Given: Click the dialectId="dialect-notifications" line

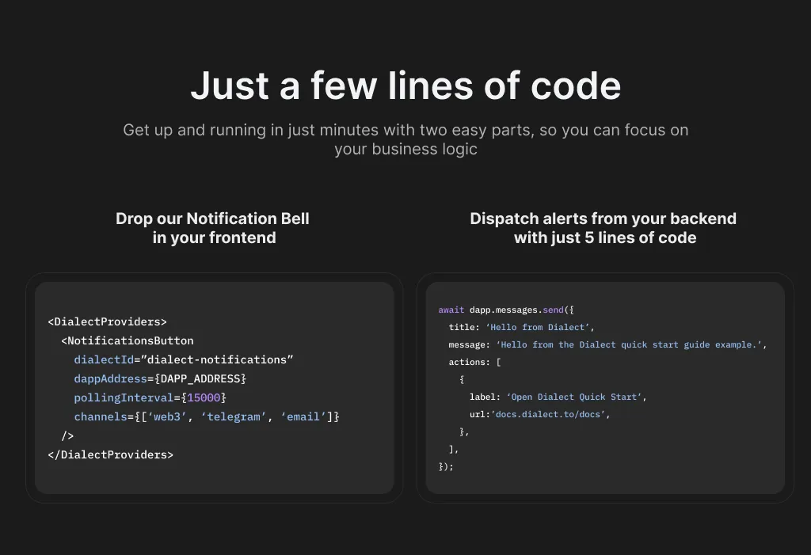Looking at the screenshot, I should tap(184, 359).
